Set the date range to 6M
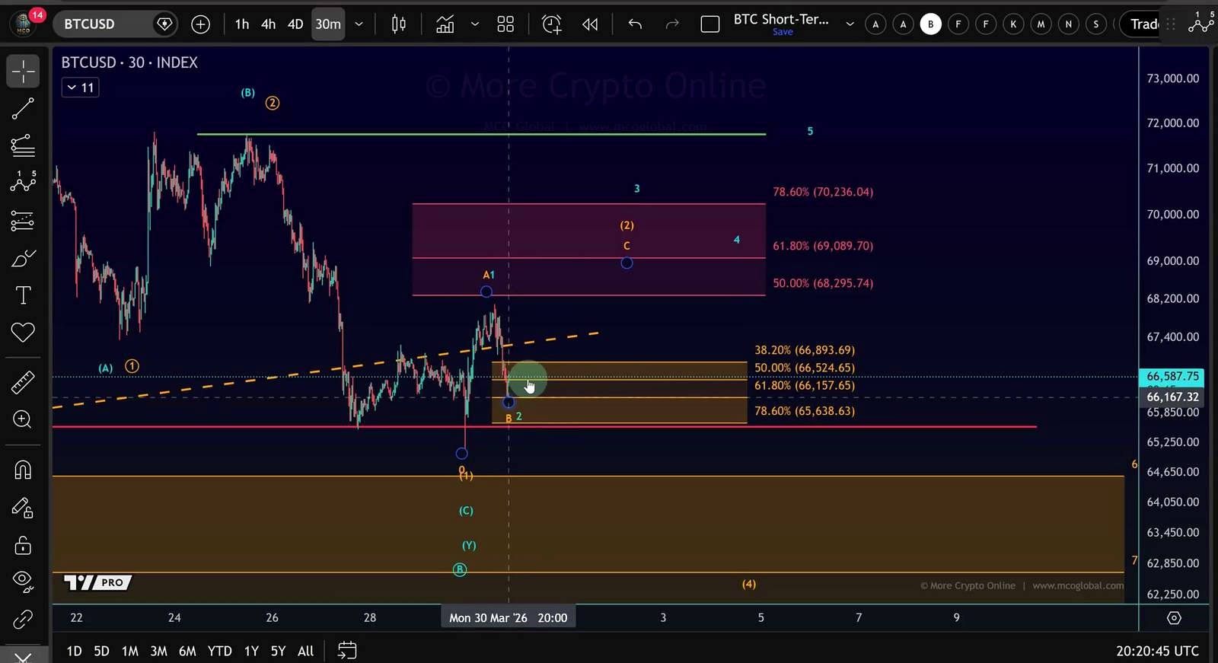This screenshot has height=663, width=1218. tap(187, 651)
